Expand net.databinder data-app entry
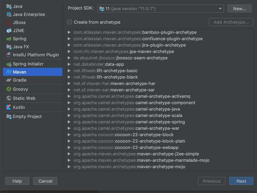Image resolution: width=257 pixels, height=193 pixels. [x=69, y=64]
